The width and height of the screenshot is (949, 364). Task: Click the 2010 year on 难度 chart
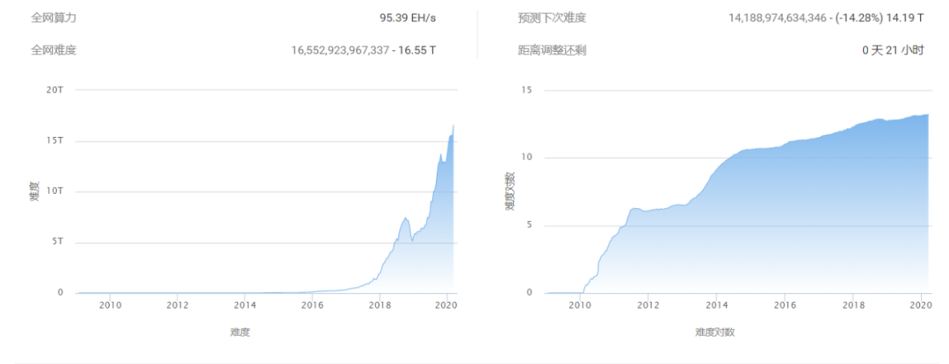point(110,305)
